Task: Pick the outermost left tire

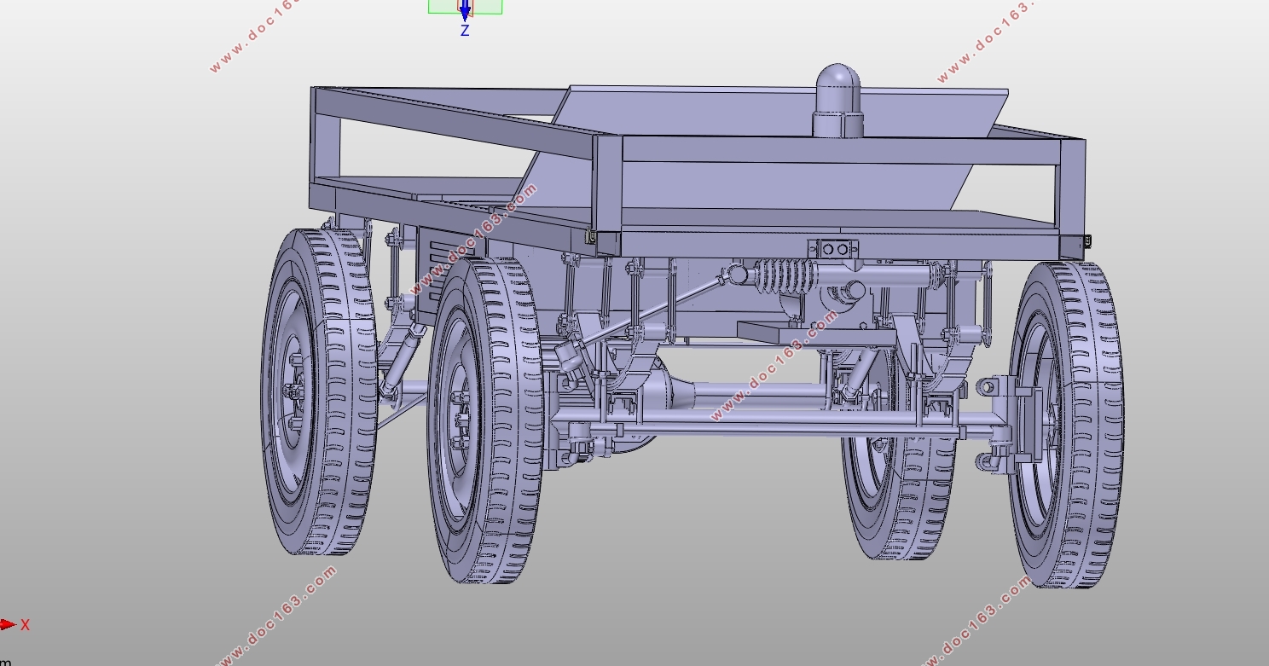Action: [x=321, y=391]
